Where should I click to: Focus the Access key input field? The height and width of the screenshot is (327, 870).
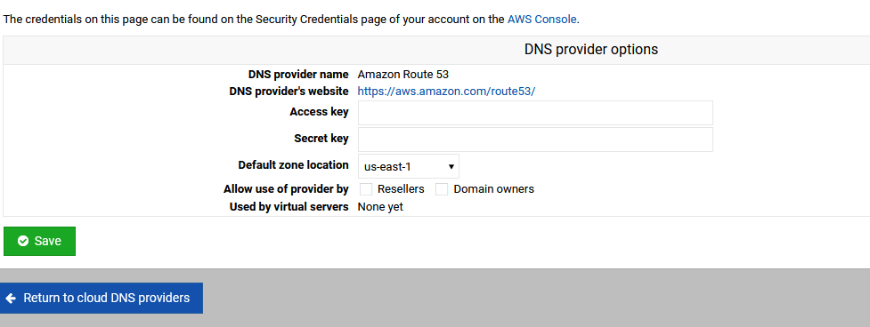[535, 113]
